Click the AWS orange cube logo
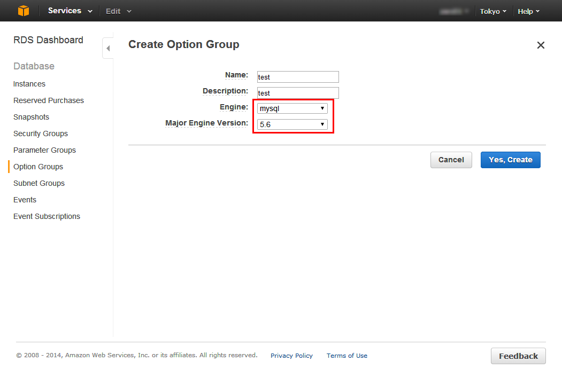Image resolution: width=562 pixels, height=369 pixels. [x=24, y=11]
